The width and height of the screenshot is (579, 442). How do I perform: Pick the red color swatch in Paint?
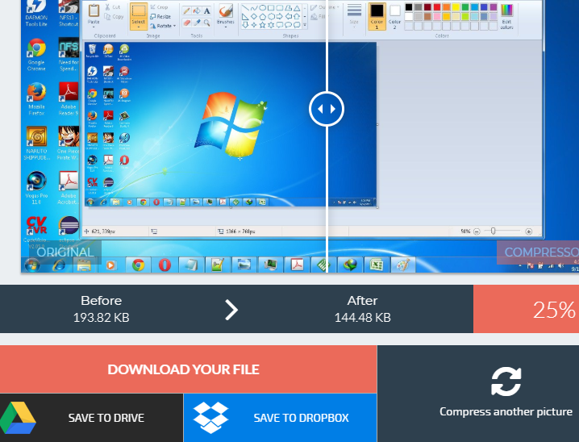[x=437, y=7]
